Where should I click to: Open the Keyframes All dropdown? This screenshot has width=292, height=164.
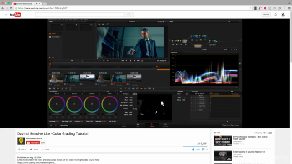pos(235,92)
